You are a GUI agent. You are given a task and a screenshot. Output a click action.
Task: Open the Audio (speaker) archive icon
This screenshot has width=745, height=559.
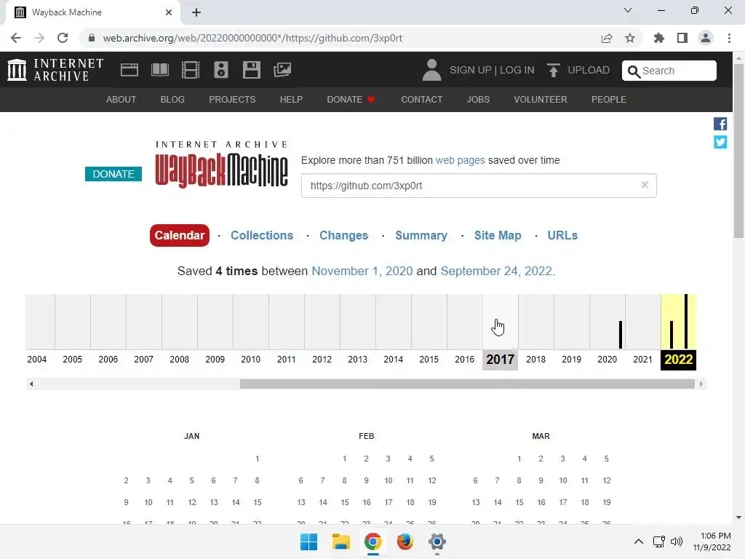tap(221, 70)
